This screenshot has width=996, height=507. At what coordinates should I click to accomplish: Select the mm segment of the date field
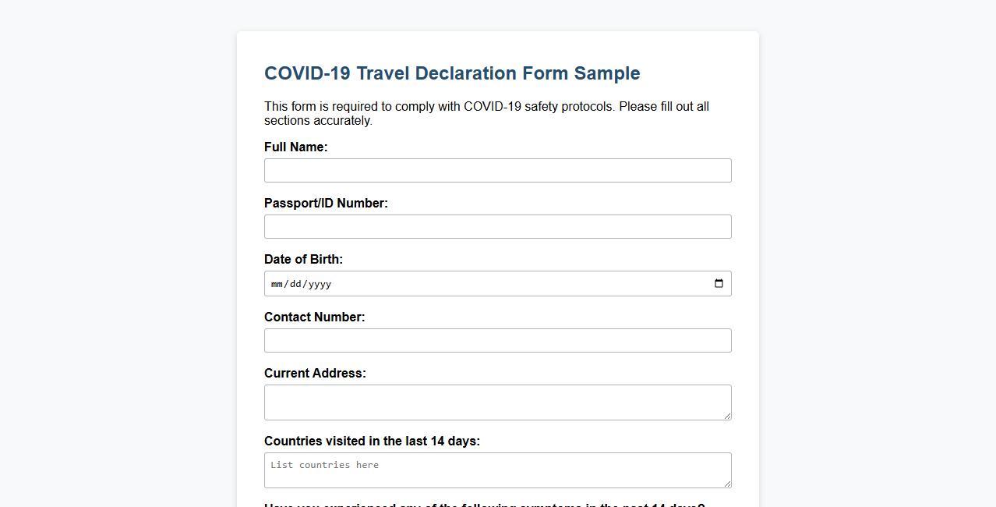click(277, 284)
